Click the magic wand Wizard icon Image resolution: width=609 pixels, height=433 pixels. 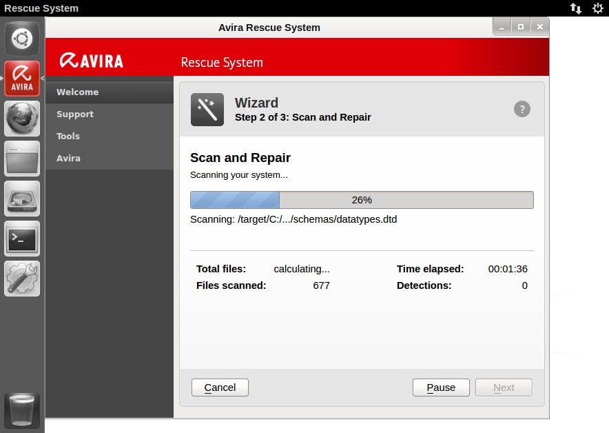pyautogui.click(x=207, y=109)
